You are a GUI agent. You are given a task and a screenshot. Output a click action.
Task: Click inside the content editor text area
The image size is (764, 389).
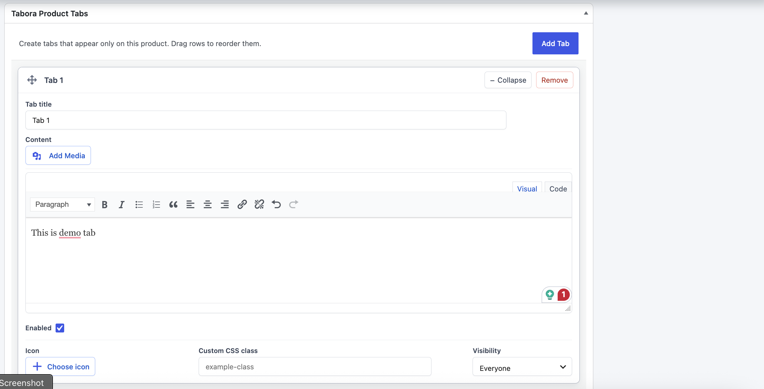tap(298, 260)
